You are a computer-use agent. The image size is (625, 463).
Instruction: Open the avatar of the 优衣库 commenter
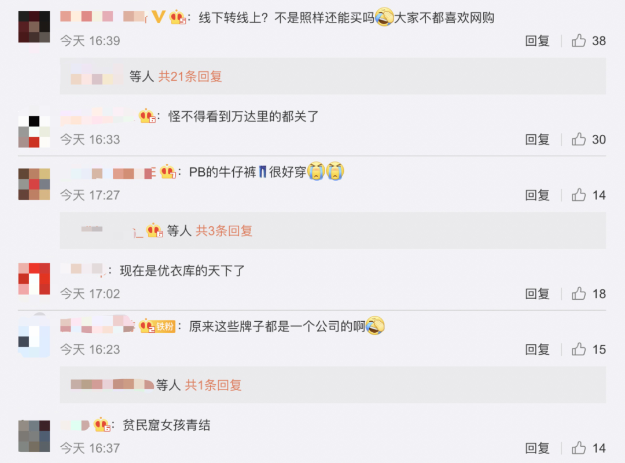coord(34,279)
